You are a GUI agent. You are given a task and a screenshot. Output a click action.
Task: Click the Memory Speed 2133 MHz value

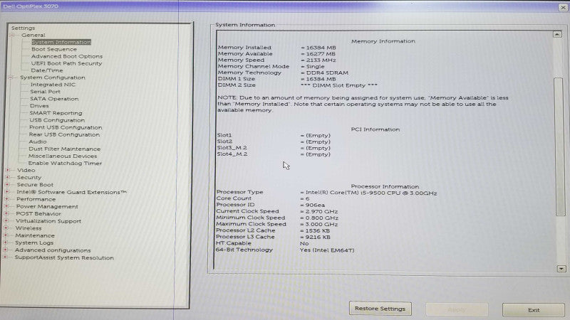pos(321,60)
